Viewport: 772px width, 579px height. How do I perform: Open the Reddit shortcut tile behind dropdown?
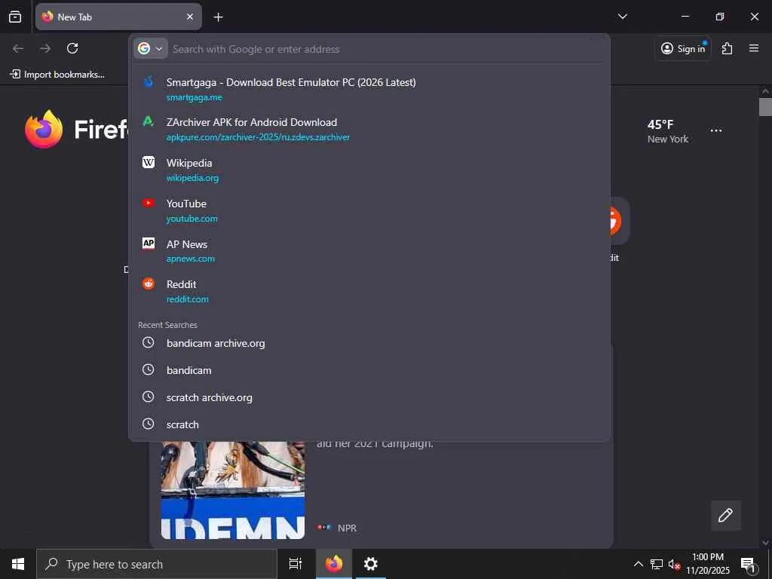pos(620,221)
